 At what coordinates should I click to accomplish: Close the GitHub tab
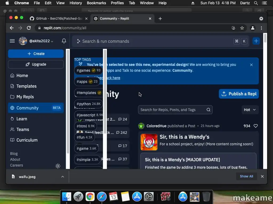pyautogui.click(x=86, y=19)
